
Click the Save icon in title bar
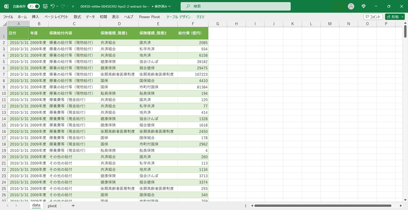pyautogui.click(x=45, y=6)
